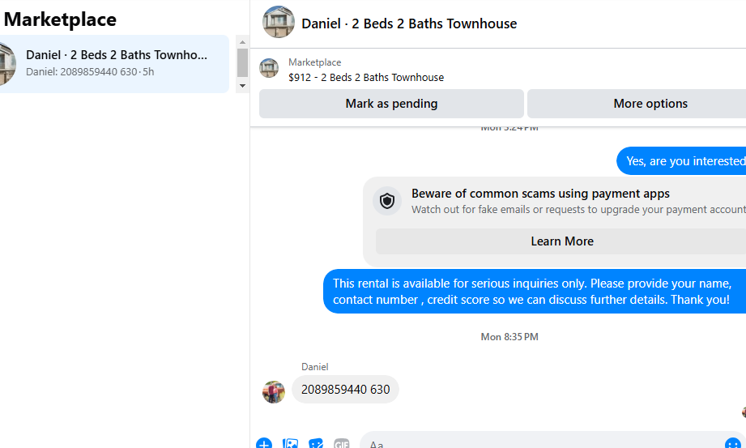This screenshot has width=746, height=448.
Task: Click the townhouse avatar in chat header
Action: tap(279, 22)
